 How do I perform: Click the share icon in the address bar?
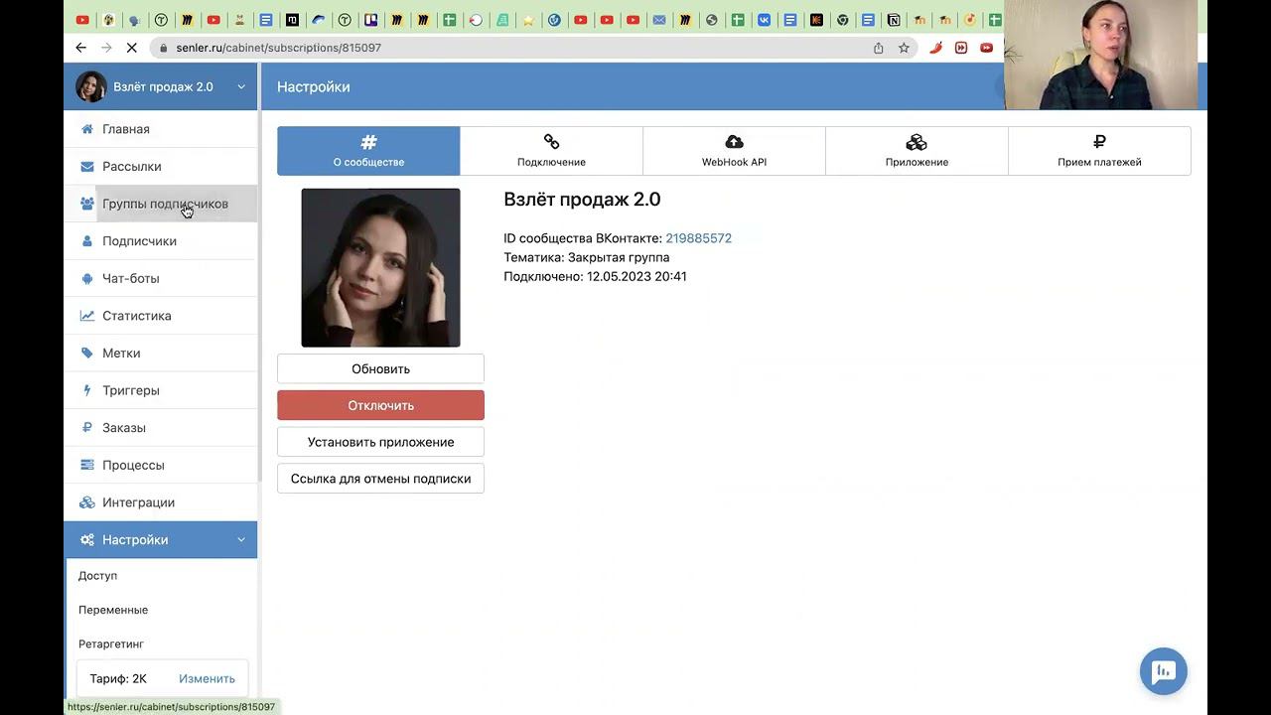[x=878, y=48]
